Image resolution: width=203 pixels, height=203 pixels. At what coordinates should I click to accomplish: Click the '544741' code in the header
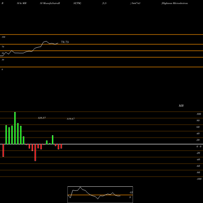[136, 3]
